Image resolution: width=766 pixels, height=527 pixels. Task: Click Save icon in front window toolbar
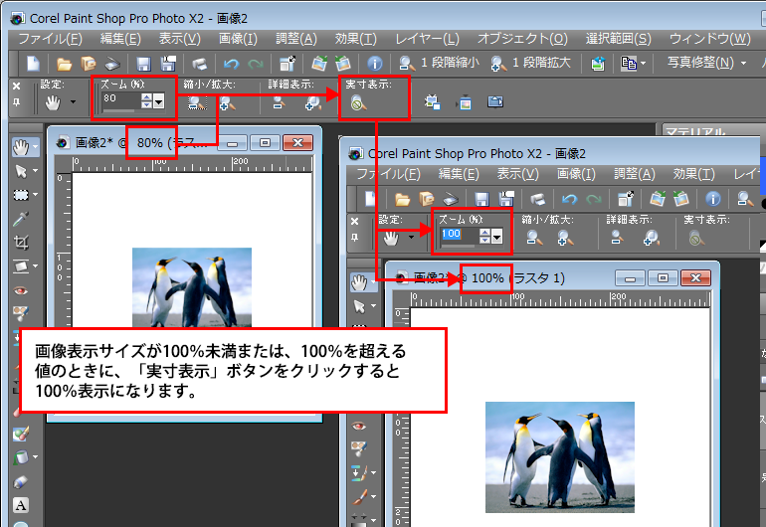481,199
